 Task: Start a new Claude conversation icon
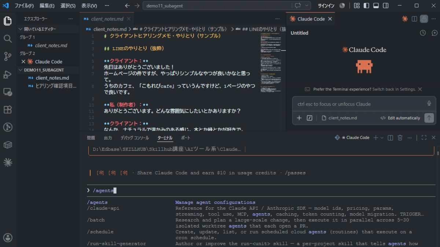coord(434,33)
